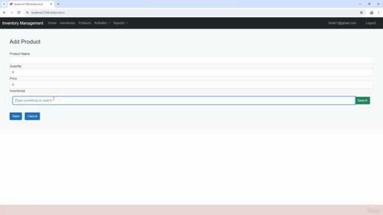Expand the Activities dropdown menu
This screenshot has height=215, width=383.
click(102, 23)
